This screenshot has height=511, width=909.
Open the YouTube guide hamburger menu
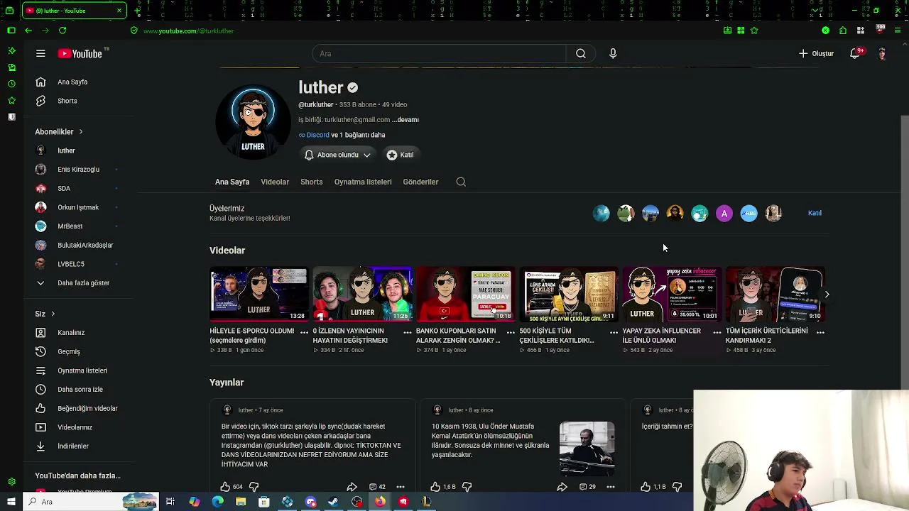click(x=40, y=53)
